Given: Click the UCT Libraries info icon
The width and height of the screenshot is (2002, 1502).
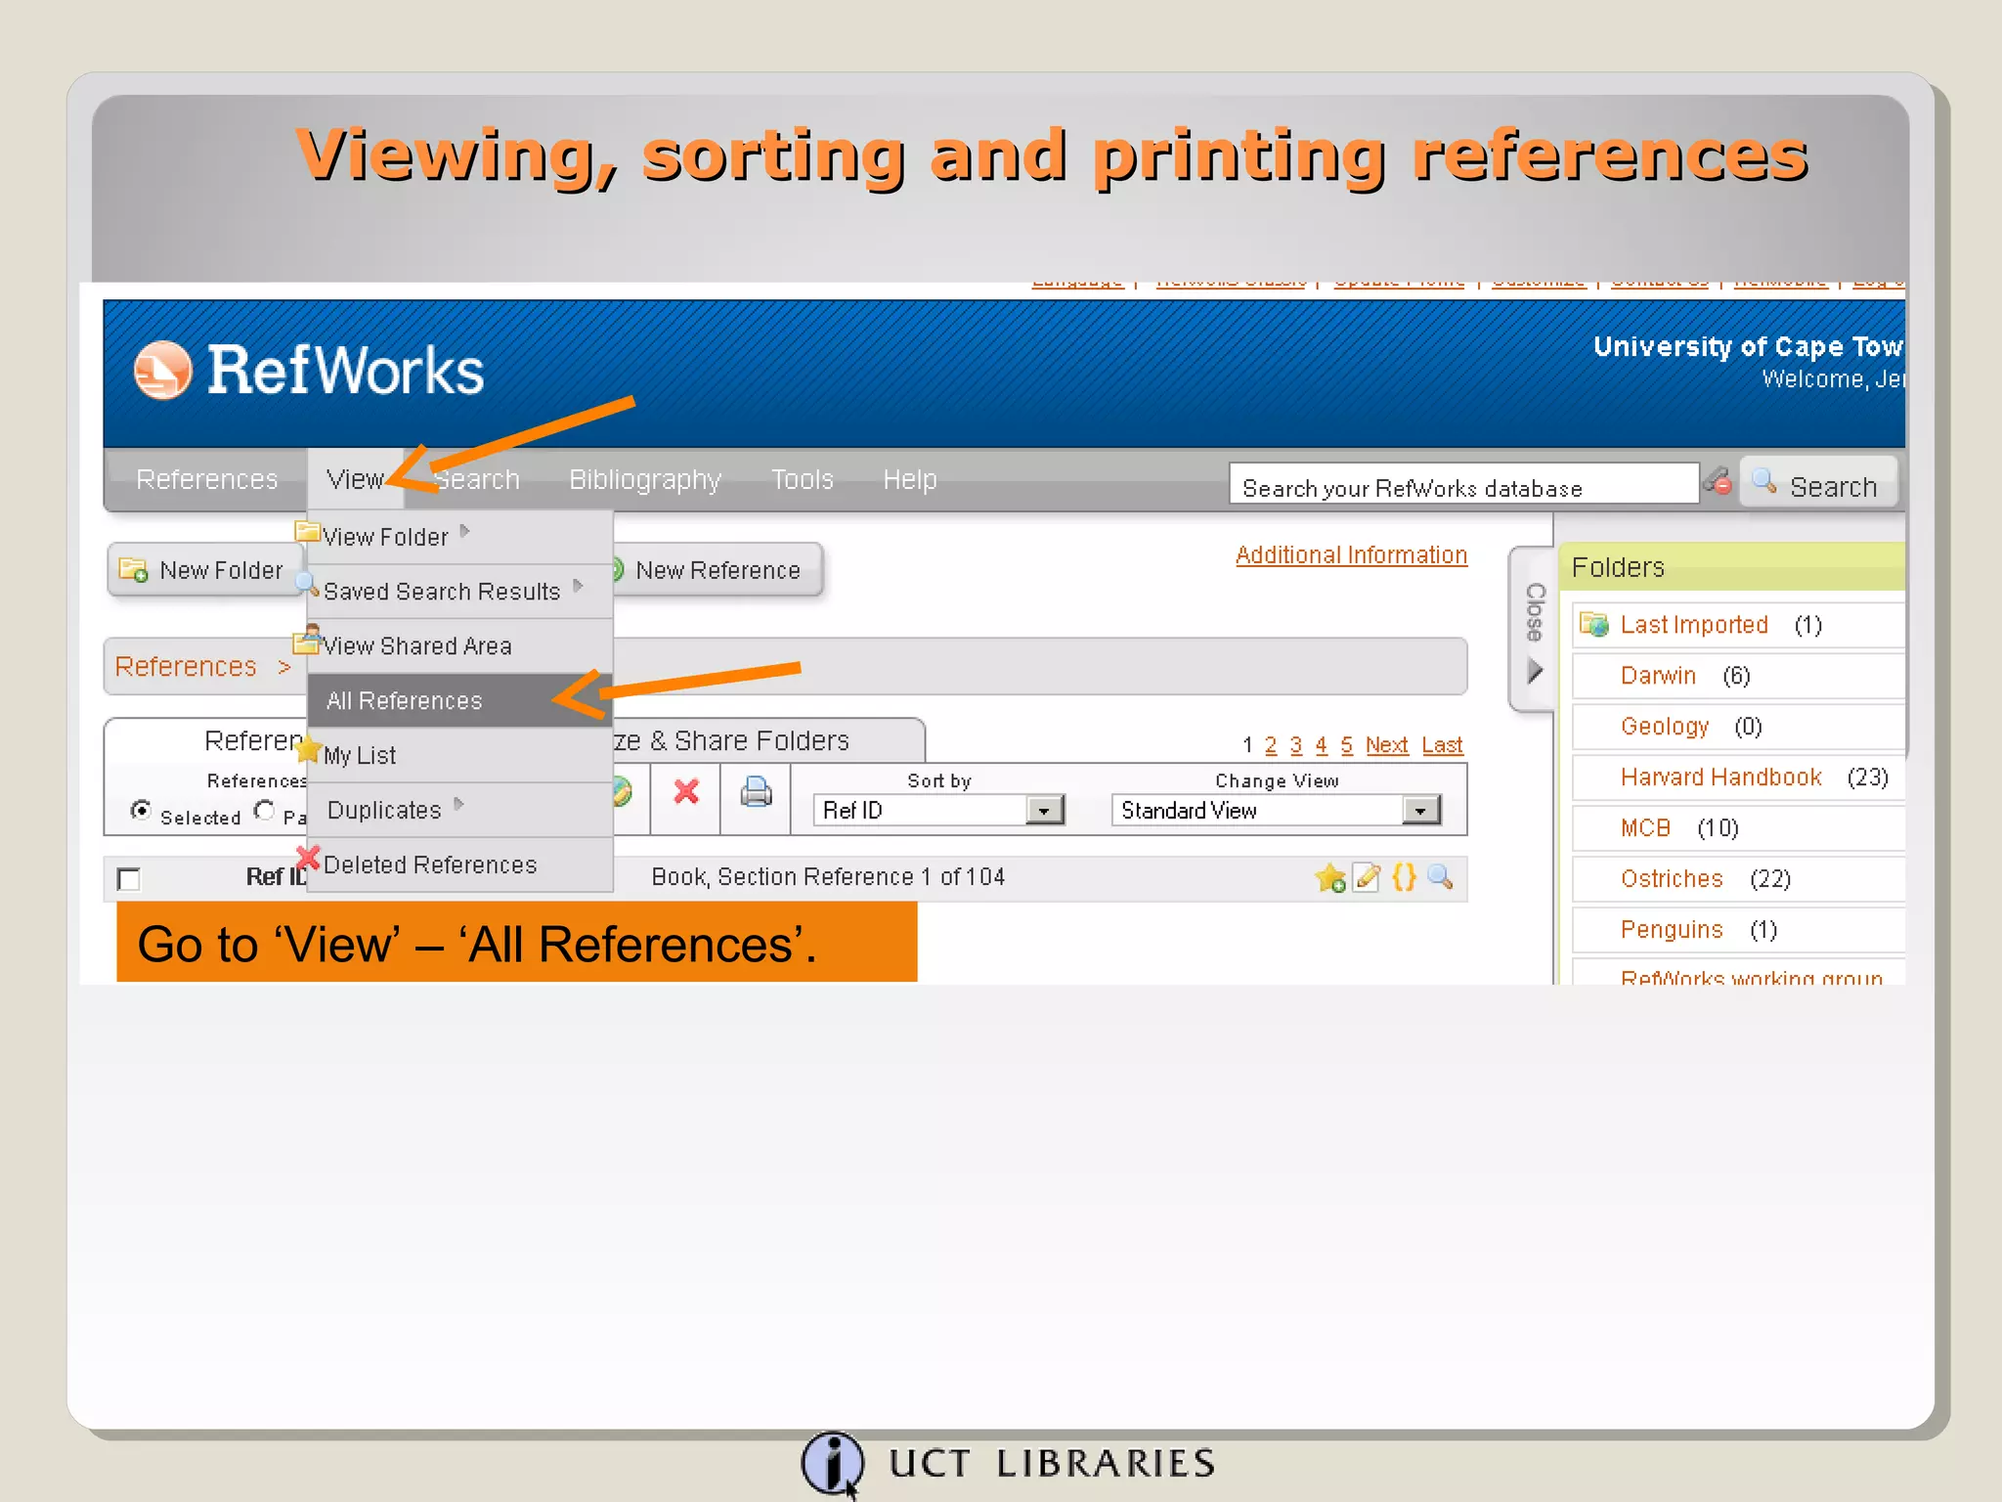Looking at the screenshot, I should (x=832, y=1464).
